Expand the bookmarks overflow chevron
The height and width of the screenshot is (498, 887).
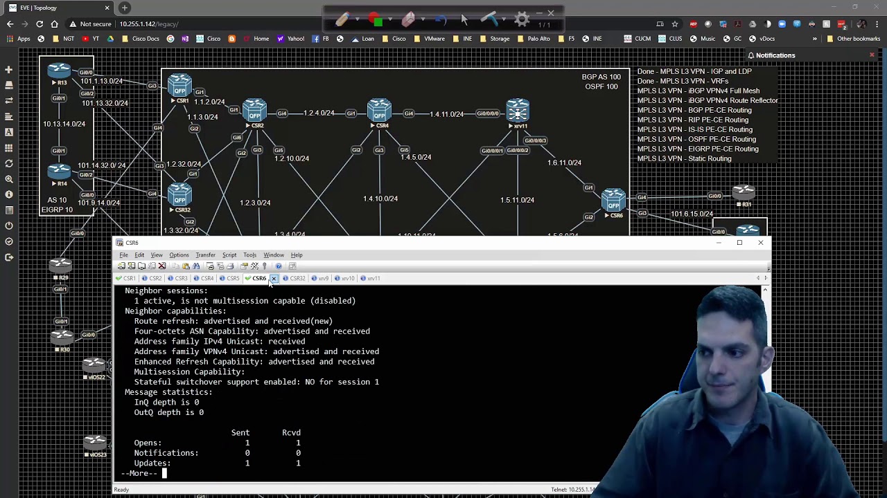(x=815, y=39)
